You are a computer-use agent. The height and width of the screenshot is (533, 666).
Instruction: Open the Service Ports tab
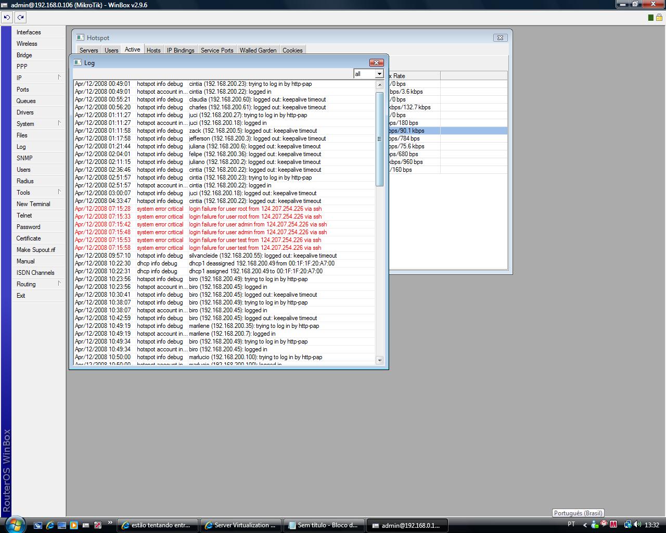pyautogui.click(x=217, y=50)
